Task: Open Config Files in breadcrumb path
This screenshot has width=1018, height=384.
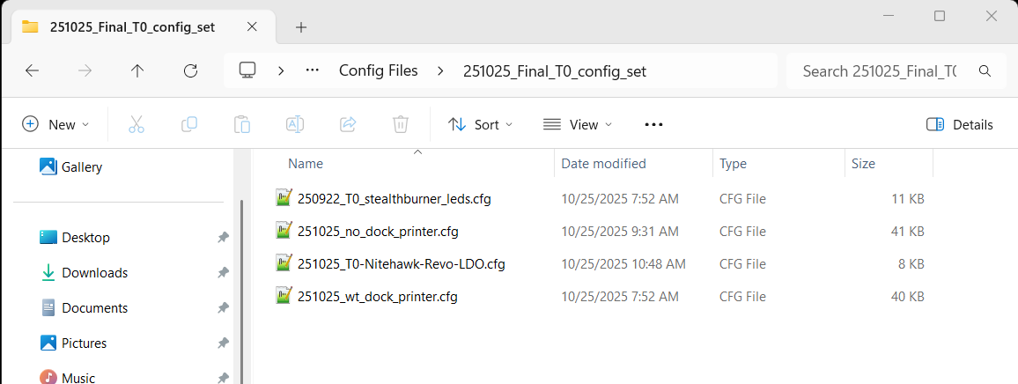Action: tap(379, 70)
